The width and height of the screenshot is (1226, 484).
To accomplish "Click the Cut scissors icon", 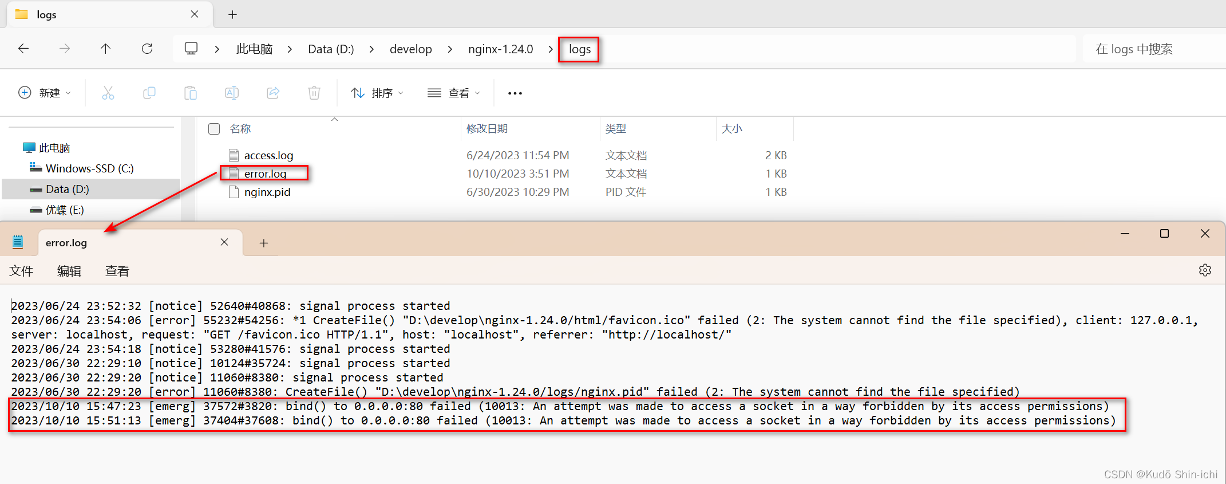I will 108,93.
